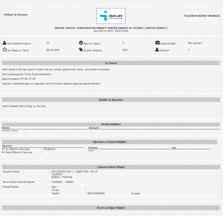Click the Tam Zamanlı work type value
Screen dimensions: 223x216
point(195,43)
